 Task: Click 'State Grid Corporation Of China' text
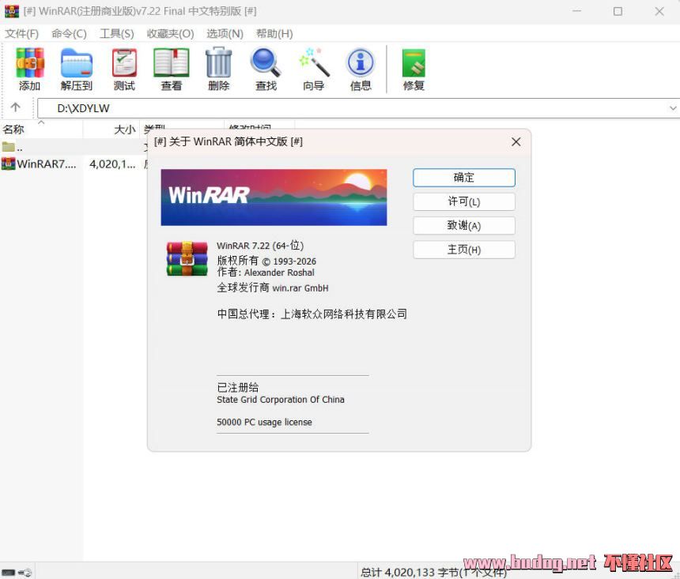(x=281, y=400)
